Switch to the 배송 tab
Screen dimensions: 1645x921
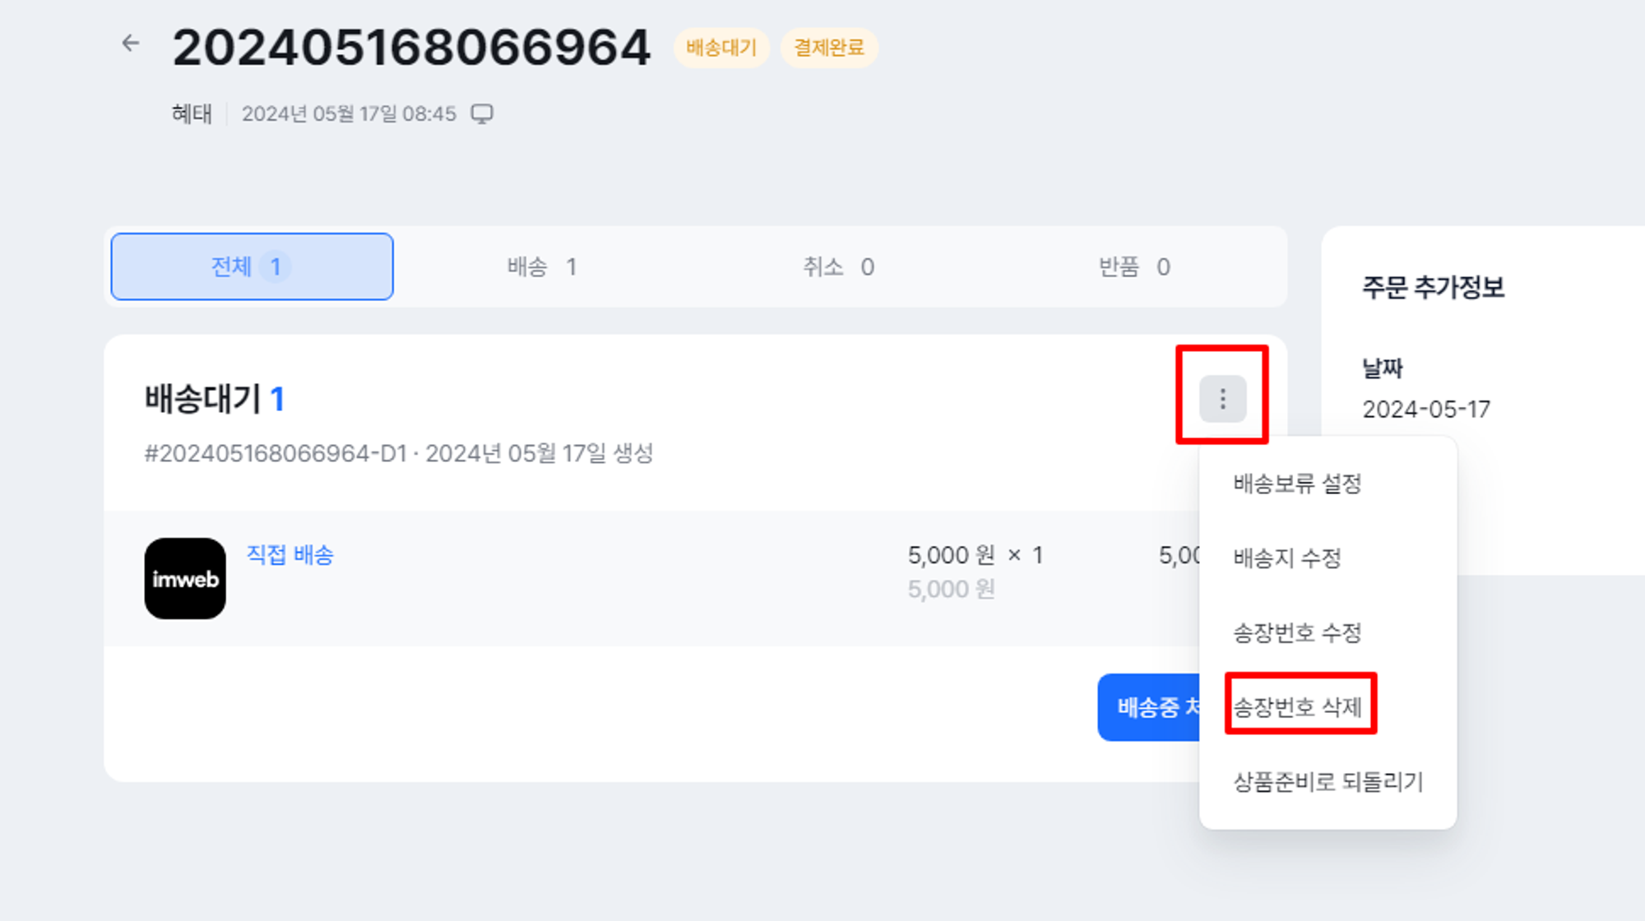point(542,266)
